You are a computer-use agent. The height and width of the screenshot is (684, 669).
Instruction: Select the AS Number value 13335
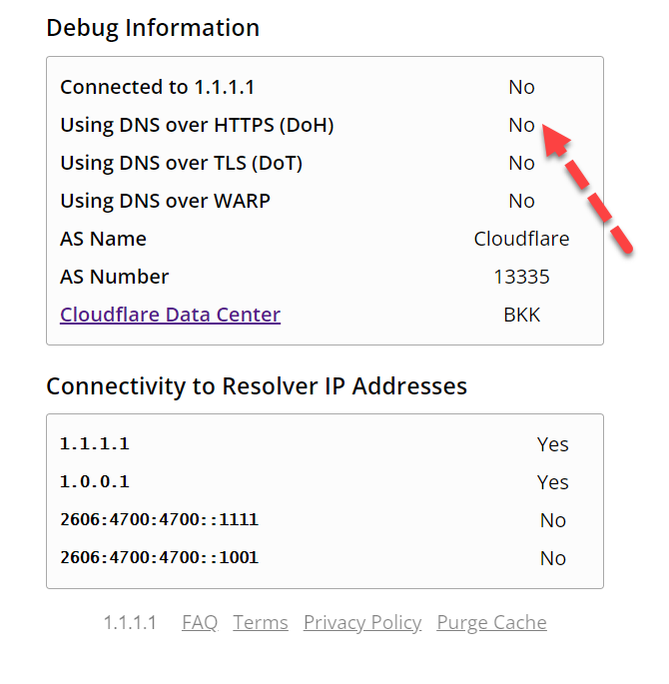pyautogui.click(x=521, y=277)
